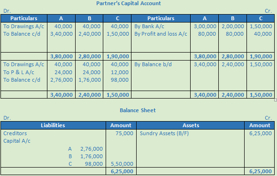Click A's 80,000 in Profit and loss row
The image size is (277, 176).
coord(207,34)
